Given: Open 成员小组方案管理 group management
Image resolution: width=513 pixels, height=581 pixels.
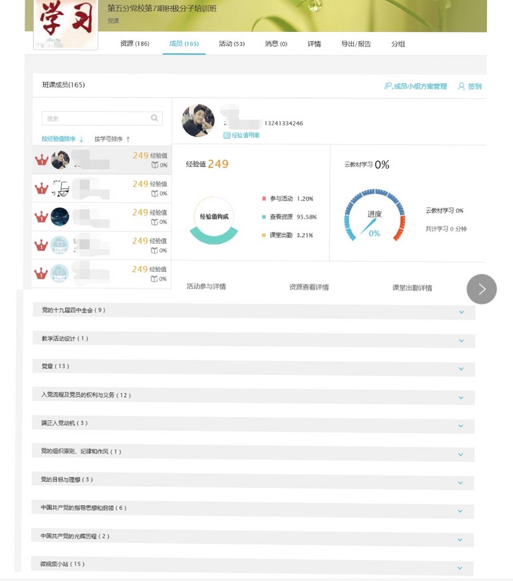Looking at the screenshot, I should pyautogui.click(x=415, y=86).
